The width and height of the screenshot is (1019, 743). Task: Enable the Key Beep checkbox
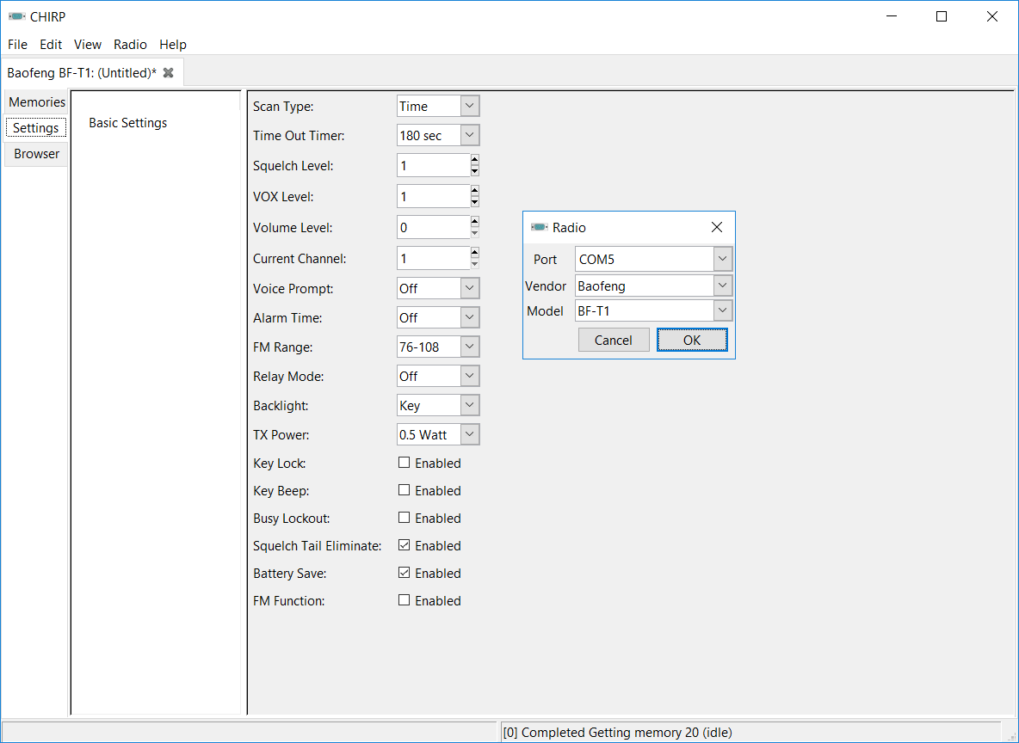pyautogui.click(x=405, y=490)
